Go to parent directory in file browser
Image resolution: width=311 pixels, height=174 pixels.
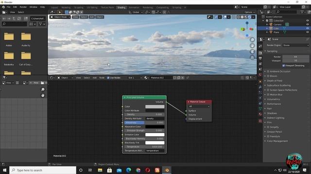pos(14,18)
